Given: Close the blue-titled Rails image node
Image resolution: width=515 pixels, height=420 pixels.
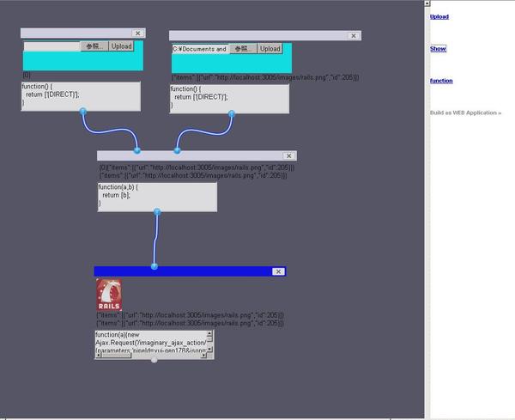Looking at the screenshot, I should tap(277, 271).
